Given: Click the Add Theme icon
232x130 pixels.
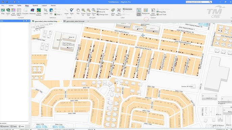Looking at the screenshot, I should point(13,12).
